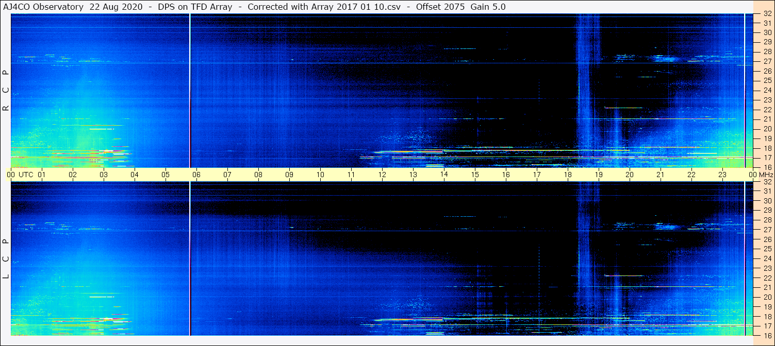Click the 18 hour tick on UTC axis

tap(568, 175)
